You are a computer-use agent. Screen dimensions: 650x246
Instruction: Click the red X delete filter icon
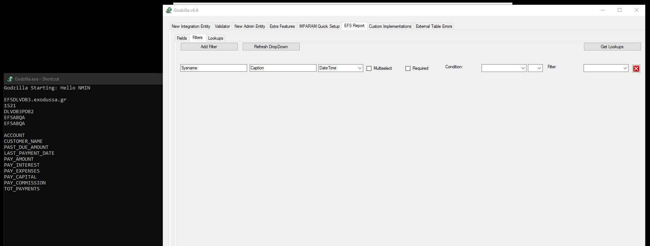pos(636,69)
